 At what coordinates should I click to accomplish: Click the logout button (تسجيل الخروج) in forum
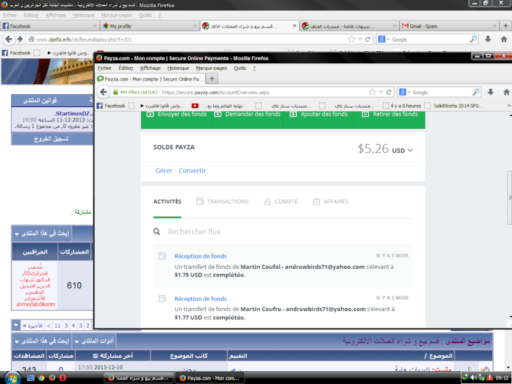point(52,139)
